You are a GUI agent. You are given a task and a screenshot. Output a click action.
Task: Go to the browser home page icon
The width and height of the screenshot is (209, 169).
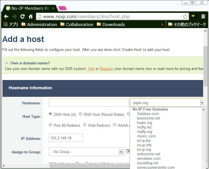coord(31,17)
